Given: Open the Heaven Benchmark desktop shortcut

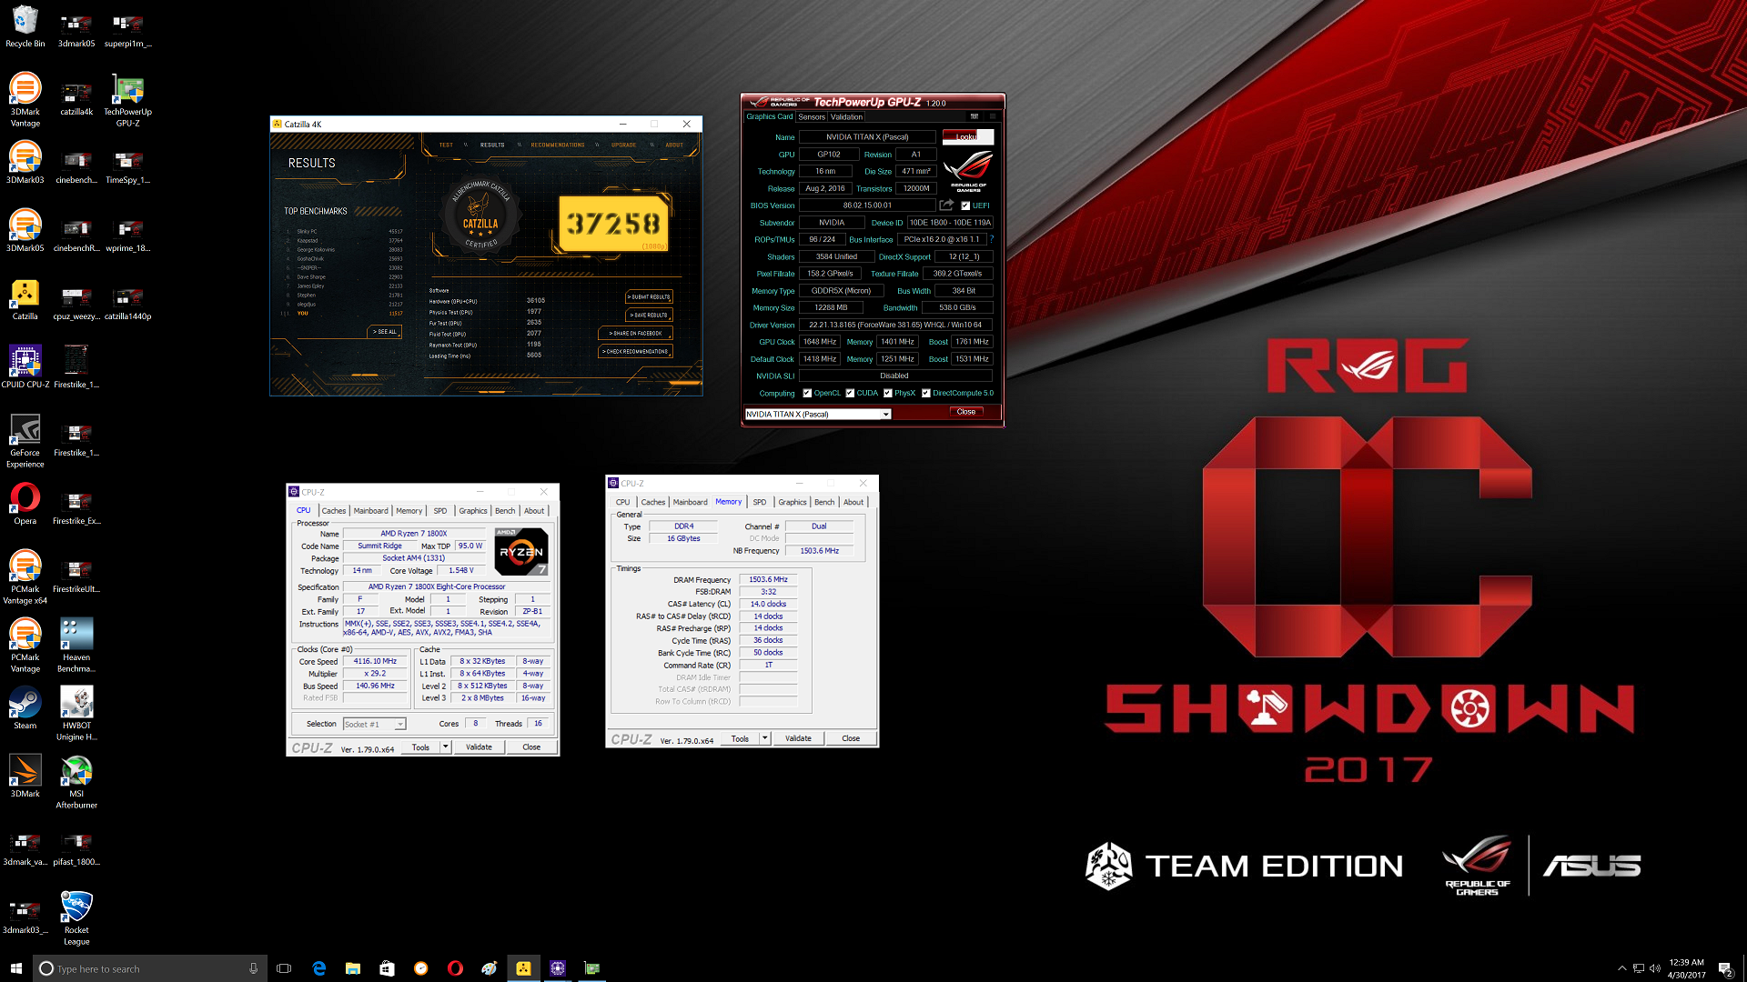Looking at the screenshot, I should coord(76,646).
